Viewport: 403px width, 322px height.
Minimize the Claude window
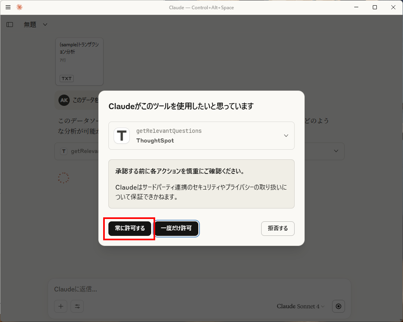coord(356,7)
